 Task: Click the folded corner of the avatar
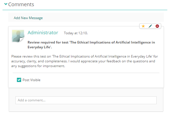21,40
